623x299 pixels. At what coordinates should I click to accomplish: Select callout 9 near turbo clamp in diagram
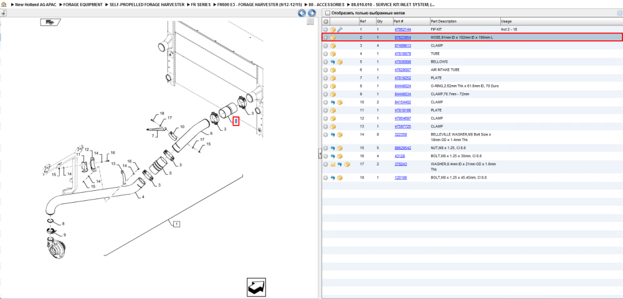(x=64, y=235)
